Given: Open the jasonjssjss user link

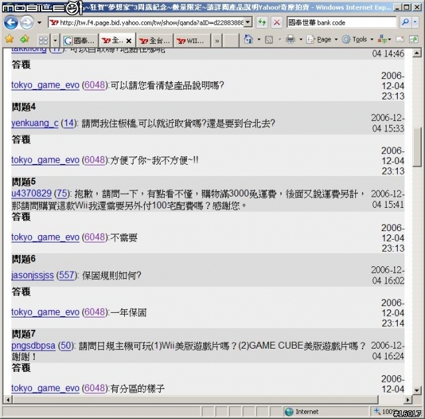Looking at the screenshot, I should tap(33, 276).
